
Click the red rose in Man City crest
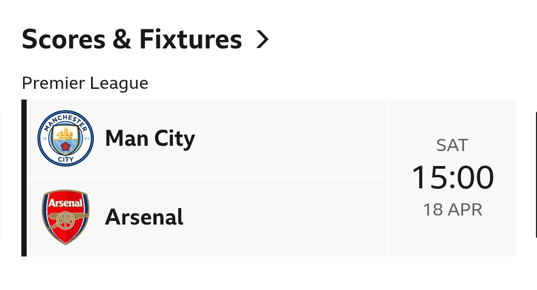point(66,145)
